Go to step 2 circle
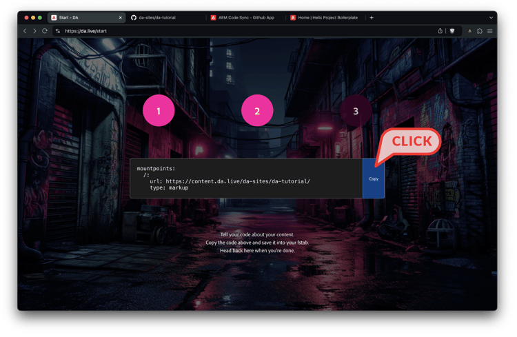Screen dimensions: 517x337 (x=257, y=111)
